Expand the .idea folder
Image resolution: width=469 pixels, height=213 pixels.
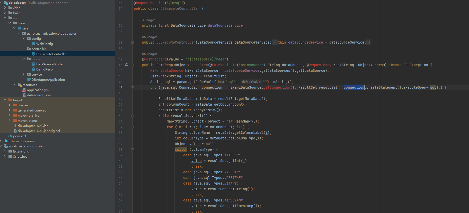pos(5,8)
